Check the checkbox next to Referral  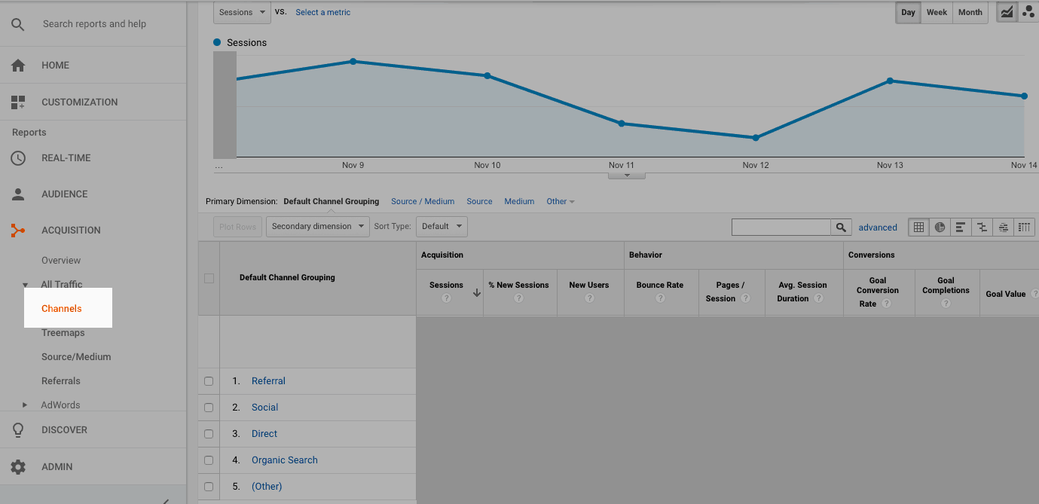209,380
